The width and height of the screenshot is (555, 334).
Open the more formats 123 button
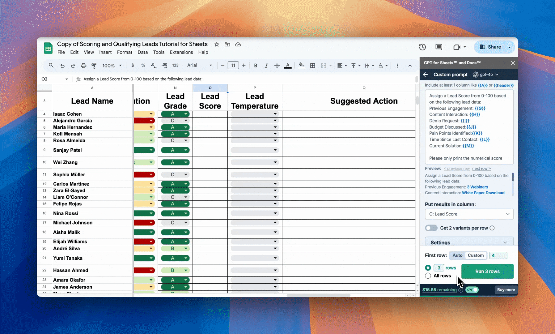[x=175, y=65]
